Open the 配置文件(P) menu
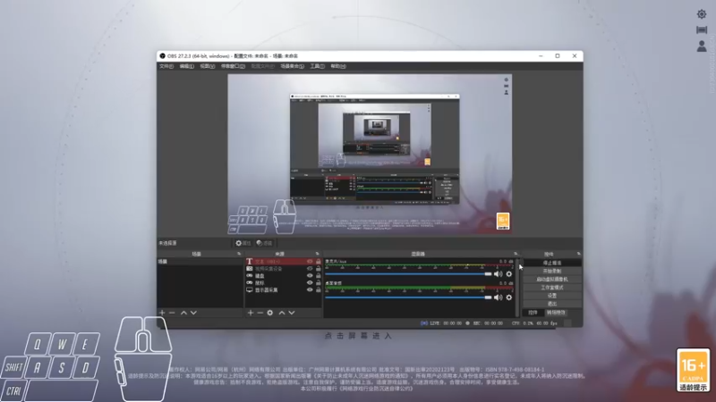 (x=262, y=66)
